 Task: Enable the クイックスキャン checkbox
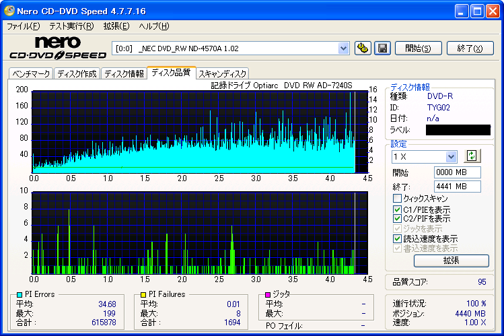pyautogui.click(x=397, y=198)
